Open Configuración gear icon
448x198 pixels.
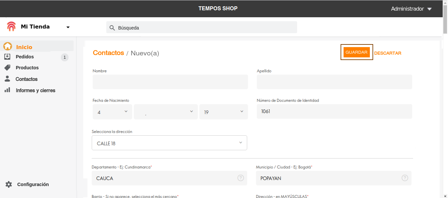point(9,184)
